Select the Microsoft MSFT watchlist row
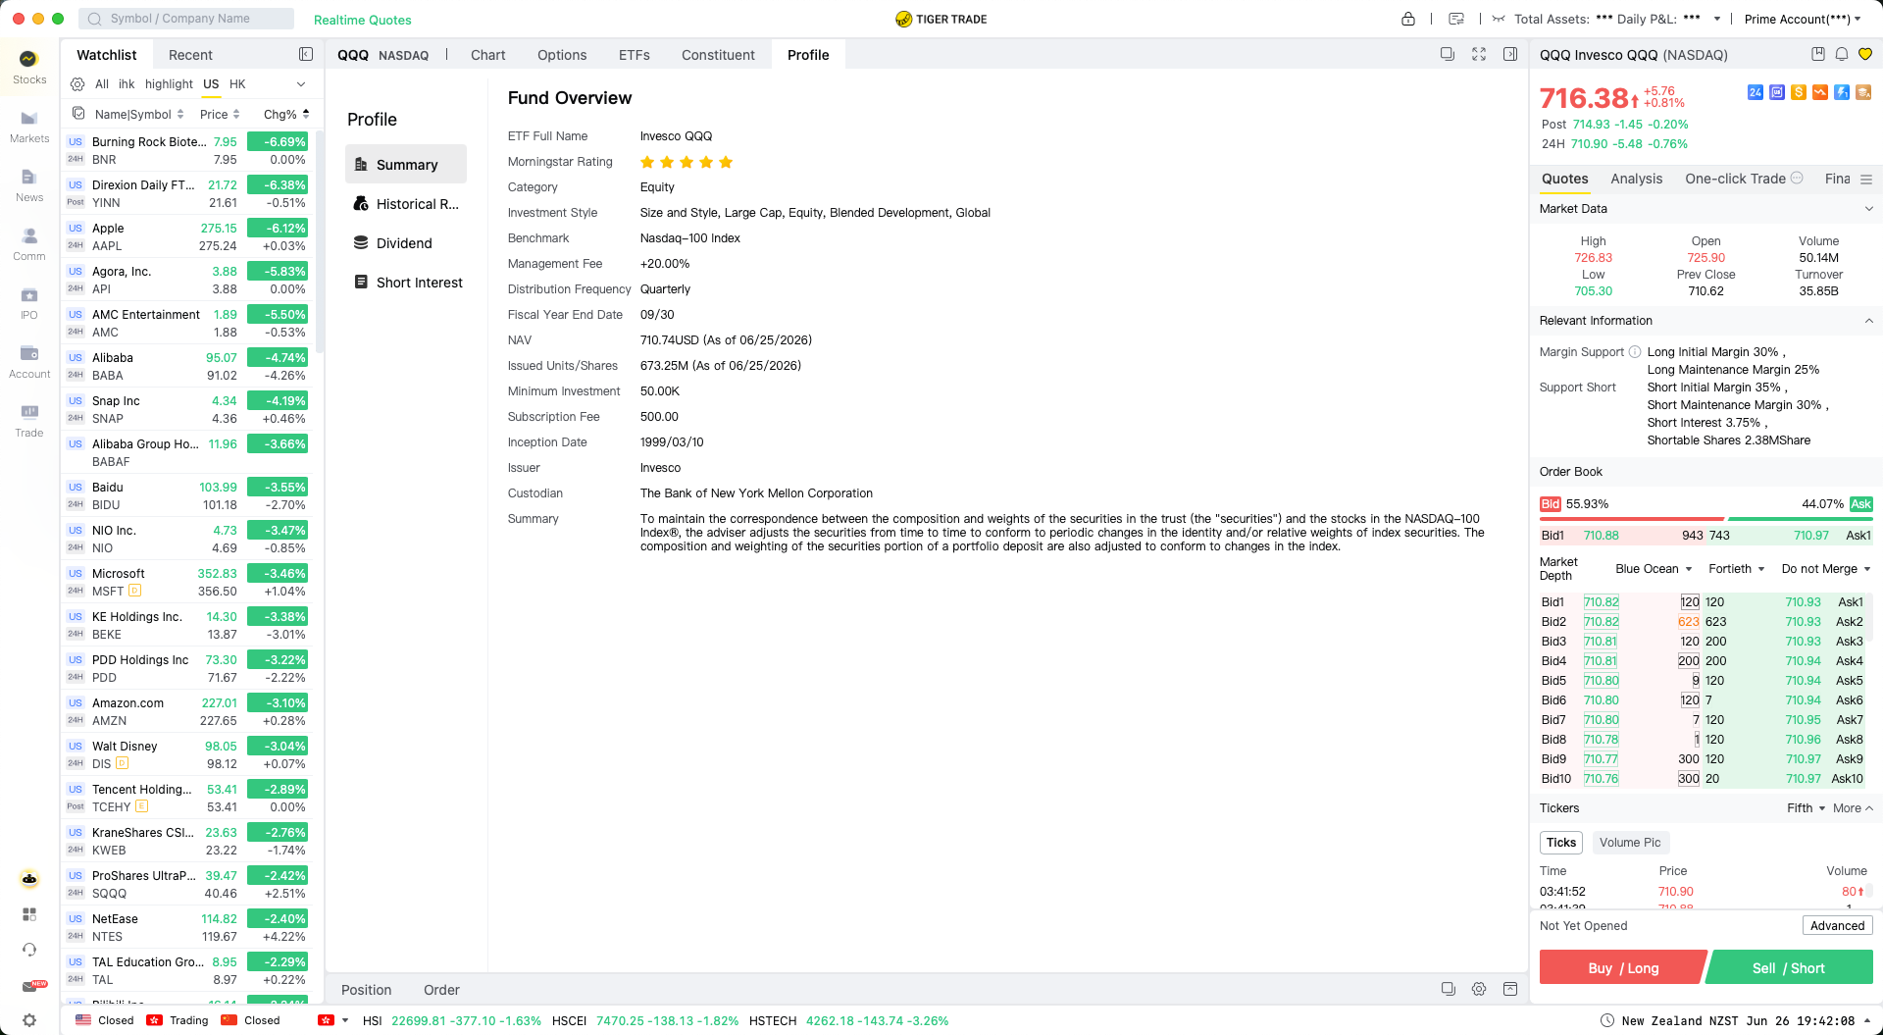The height and width of the screenshot is (1035, 1883). [x=186, y=583]
